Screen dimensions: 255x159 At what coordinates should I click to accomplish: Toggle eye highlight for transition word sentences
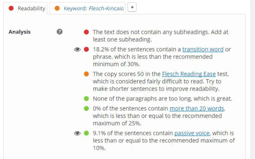point(77,49)
